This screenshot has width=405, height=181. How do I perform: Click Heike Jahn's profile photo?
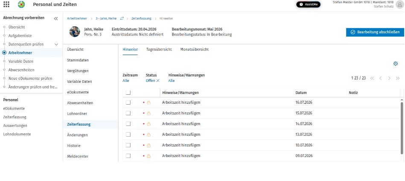74,32
